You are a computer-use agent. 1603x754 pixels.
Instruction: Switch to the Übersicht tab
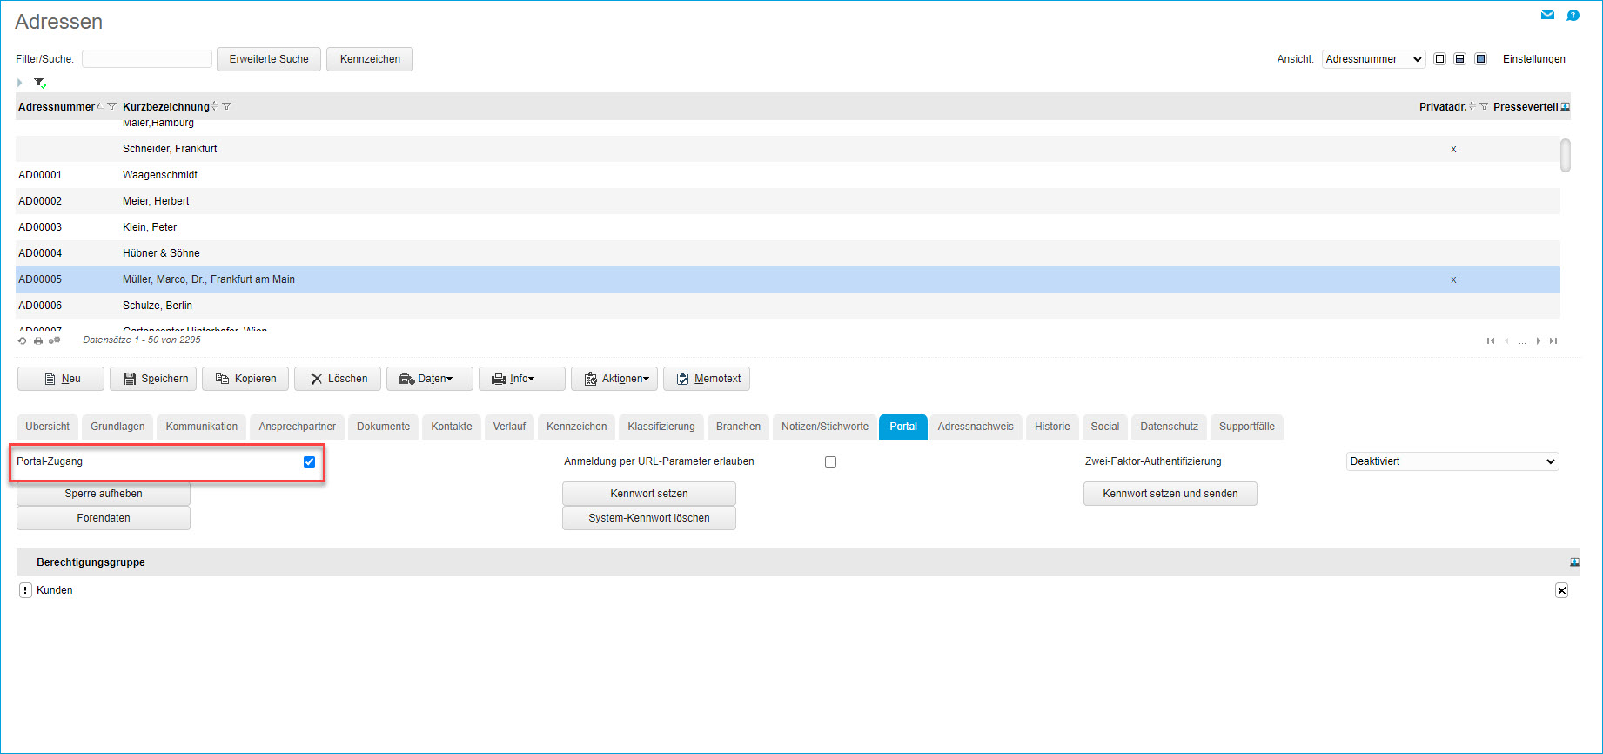[48, 427]
